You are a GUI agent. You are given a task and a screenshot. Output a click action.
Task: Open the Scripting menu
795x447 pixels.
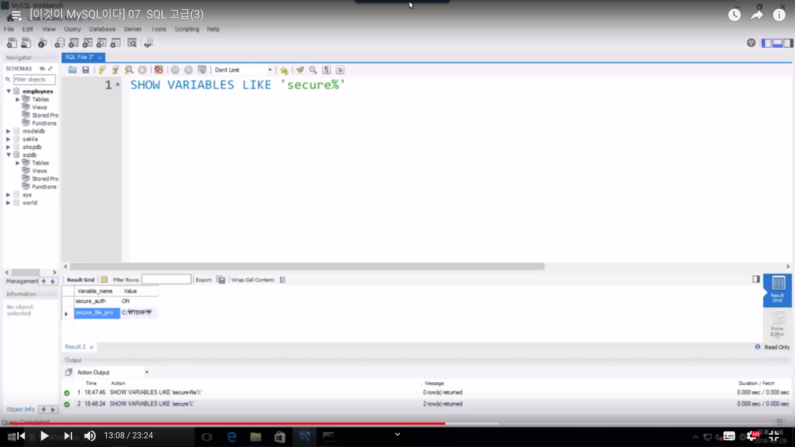187,29
